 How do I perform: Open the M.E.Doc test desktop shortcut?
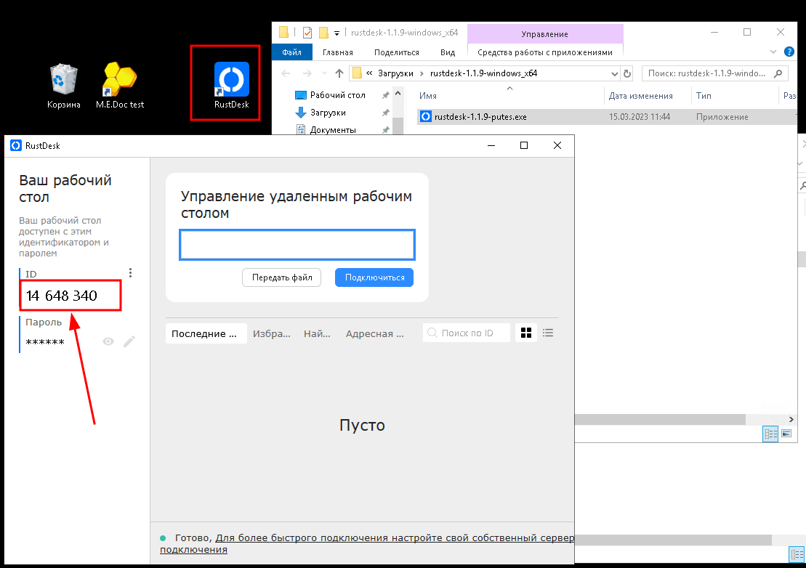point(120,86)
